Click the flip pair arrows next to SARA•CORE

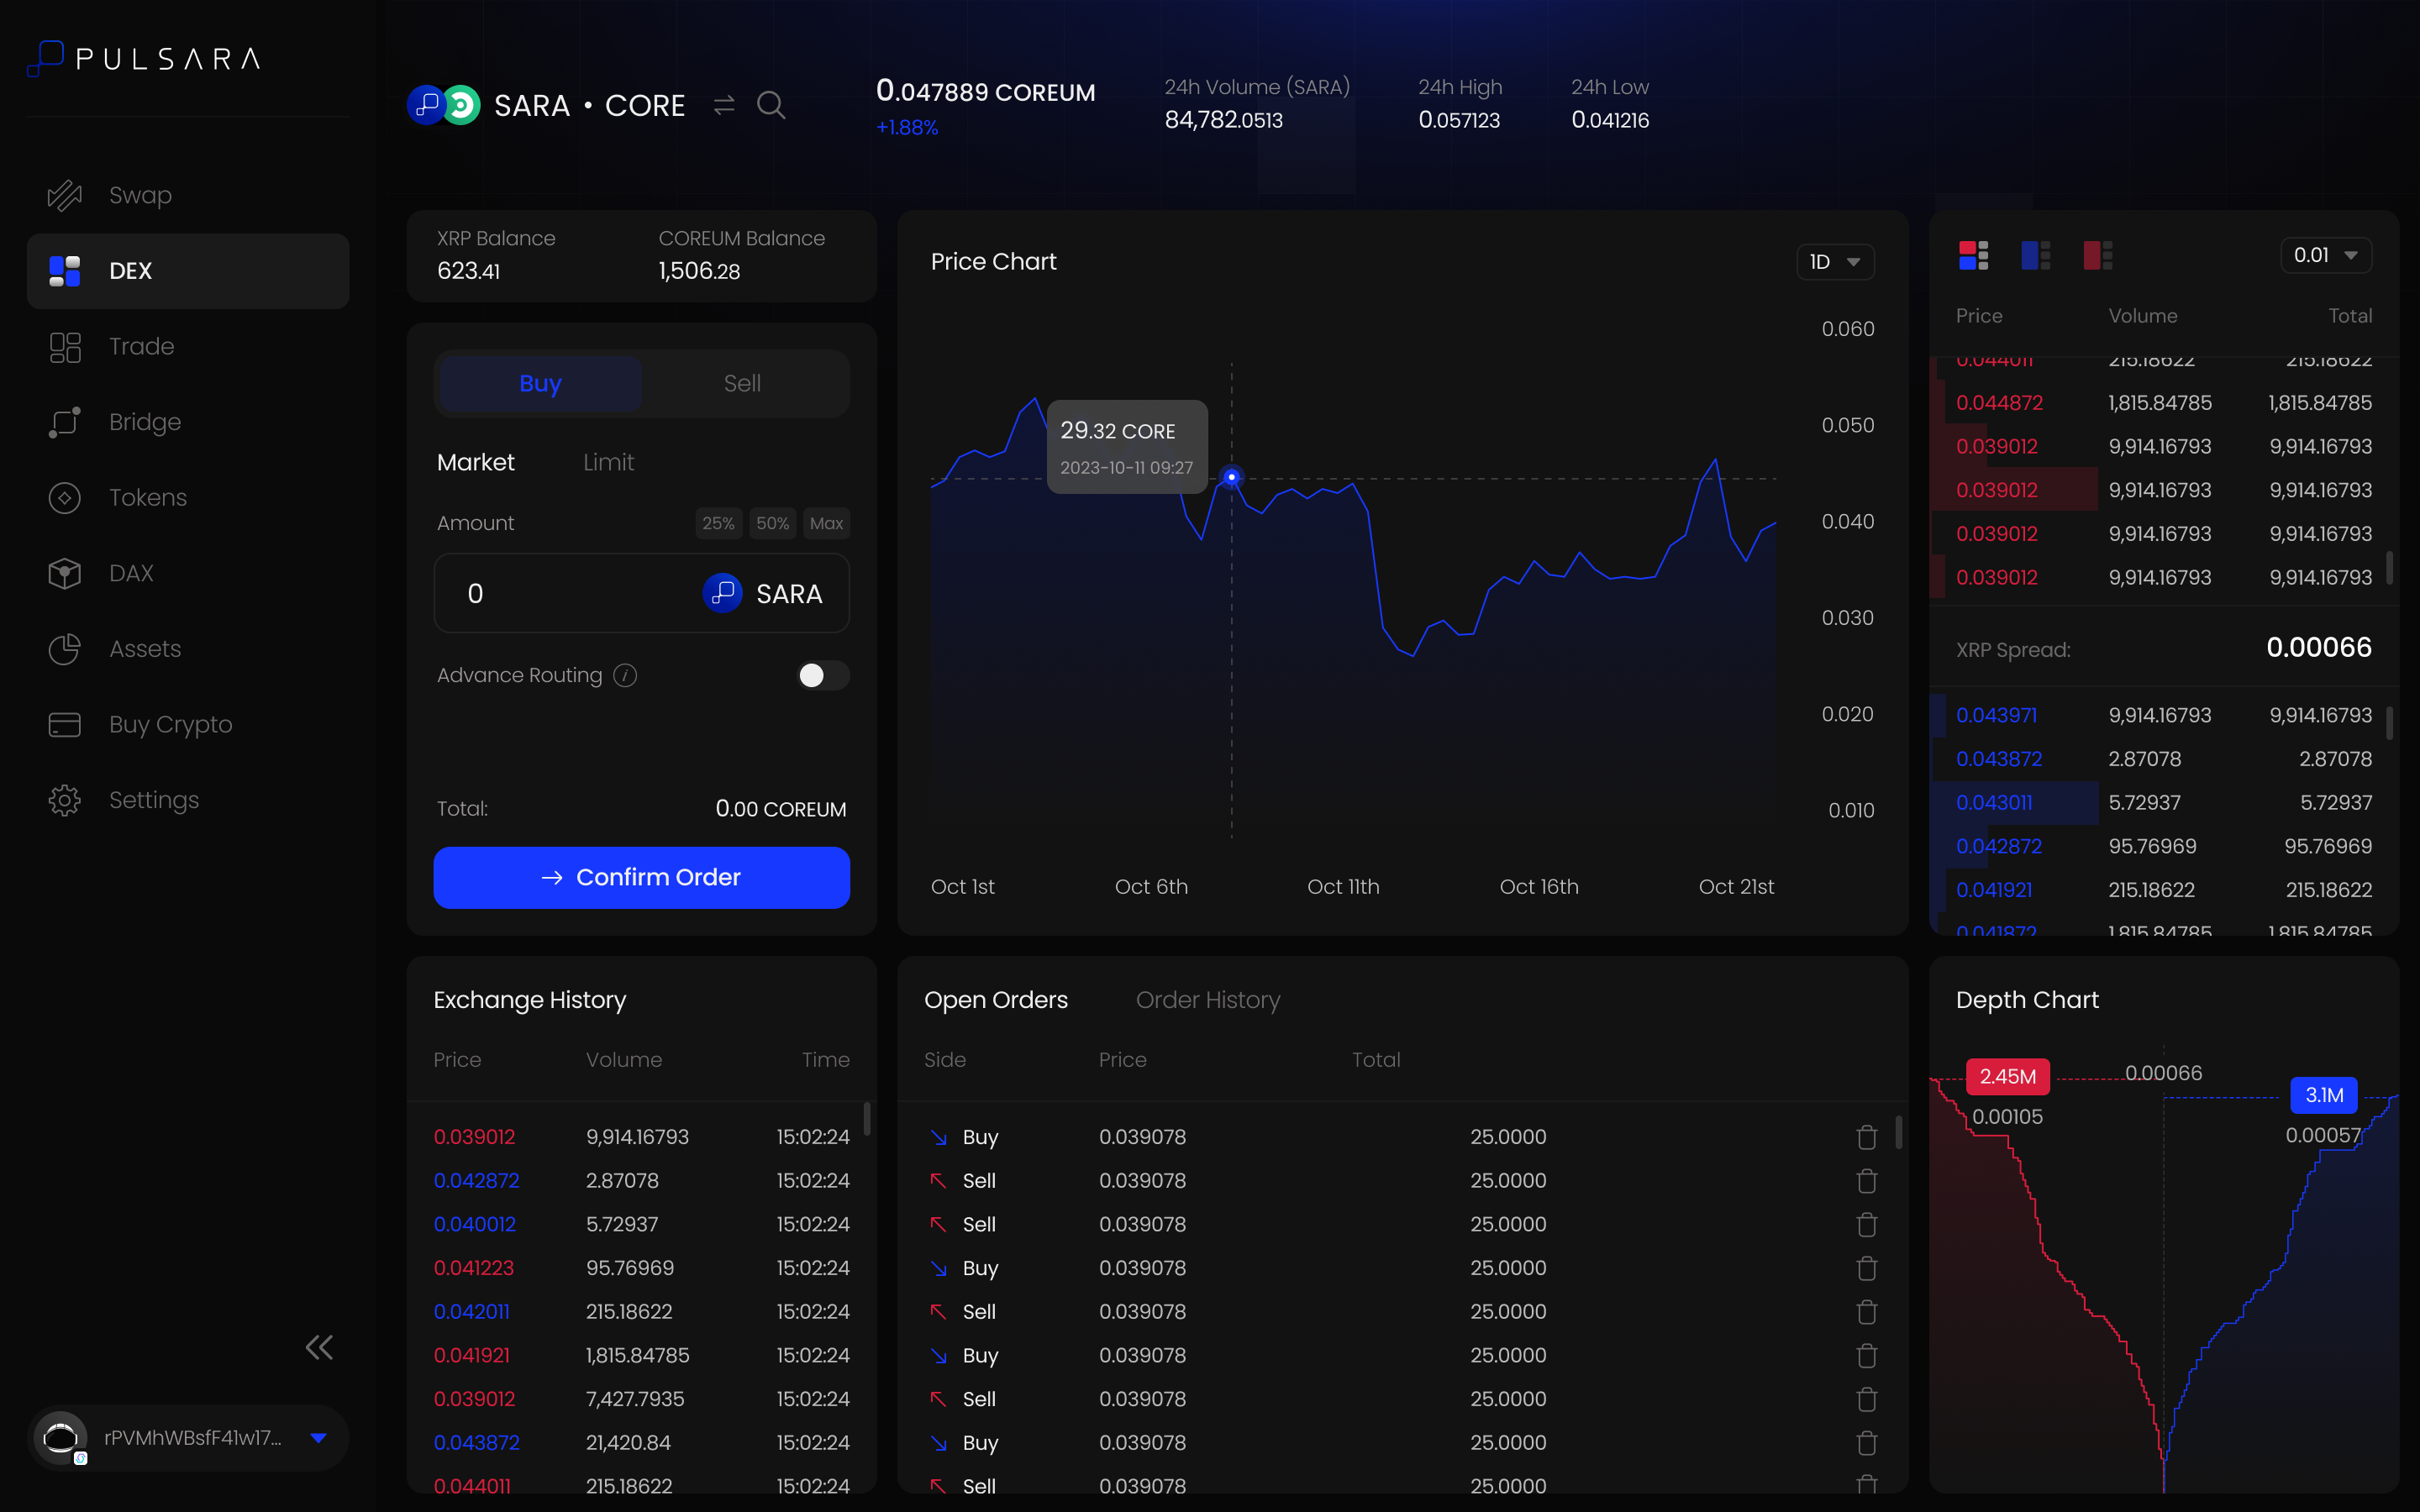[x=723, y=105]
